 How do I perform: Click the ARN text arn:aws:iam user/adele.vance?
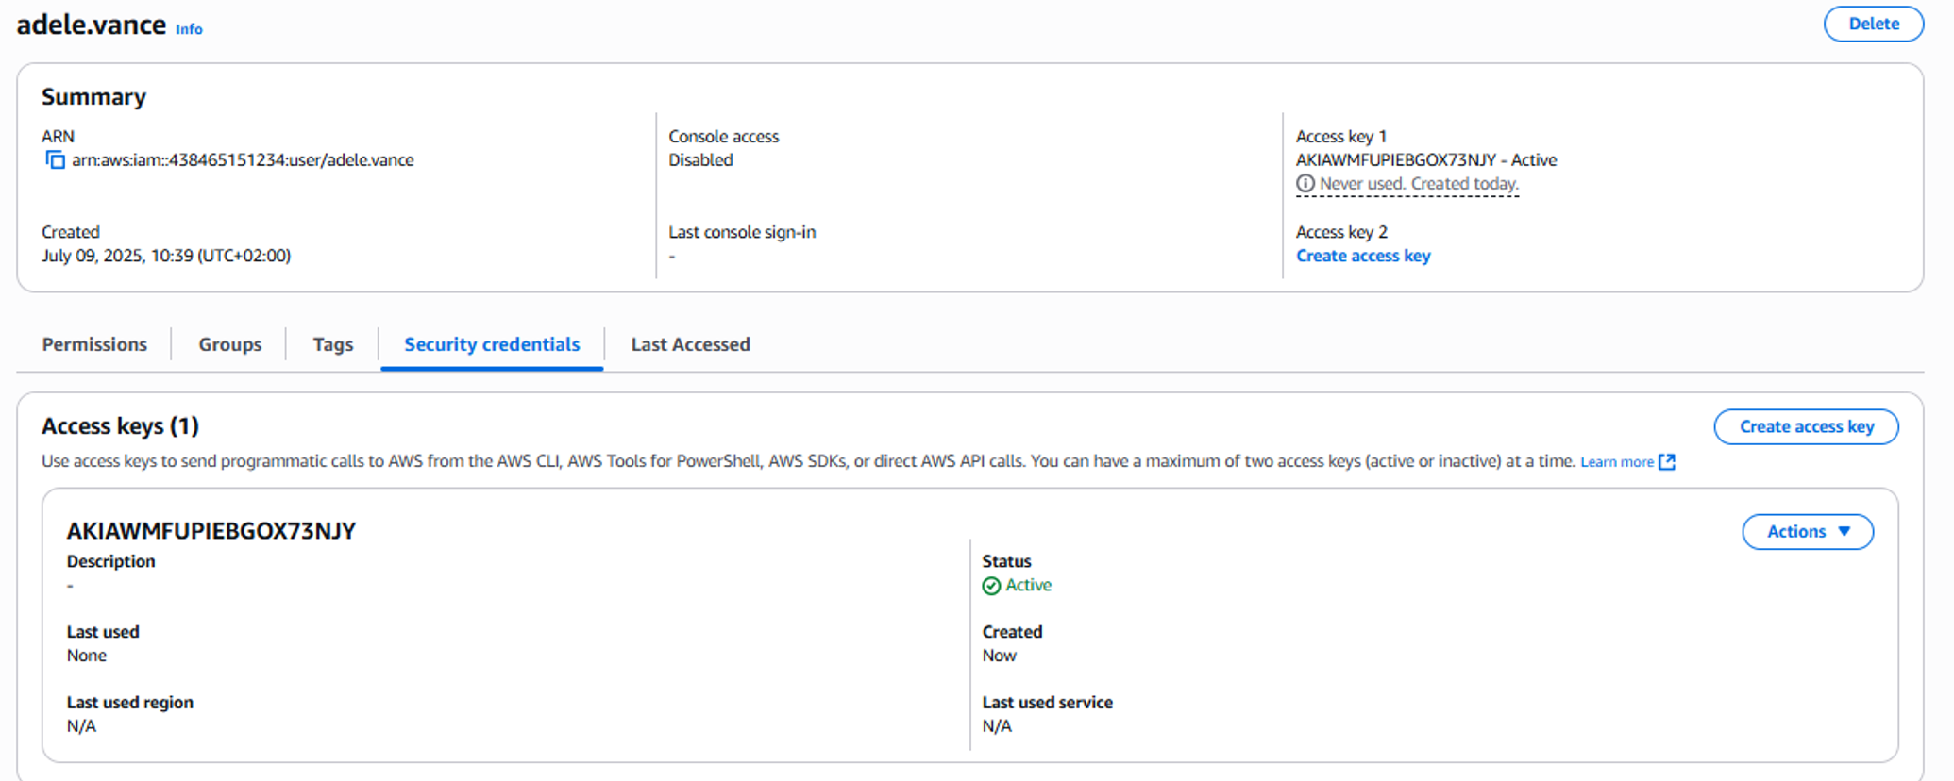click(243, 160)
